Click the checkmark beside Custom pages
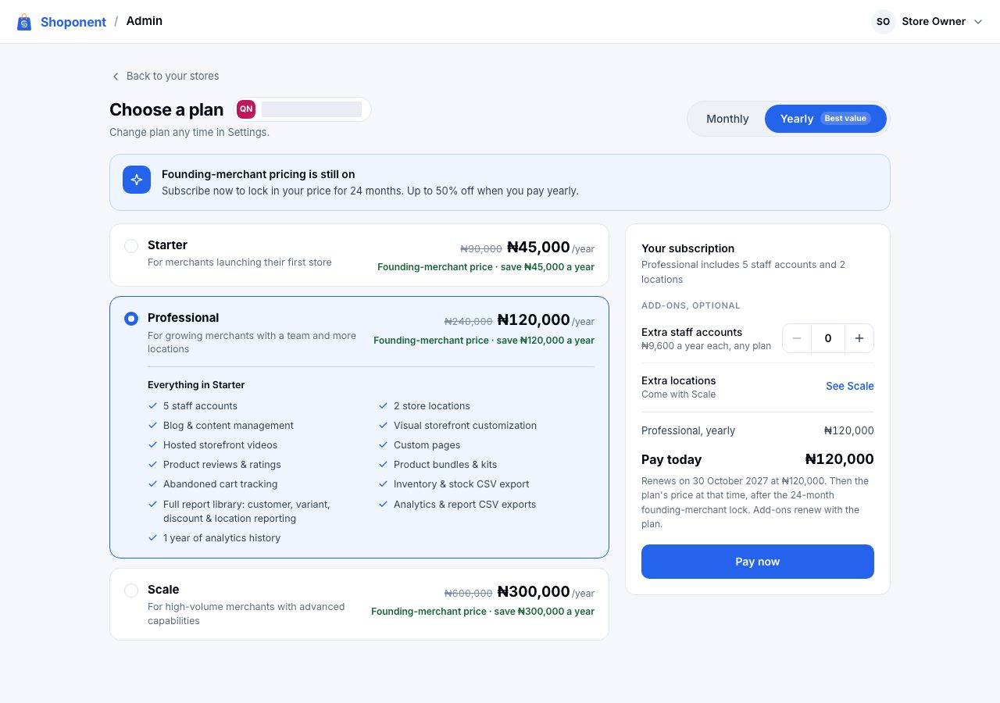Screen dimensions: 1000x703 [x=384, y=445]
